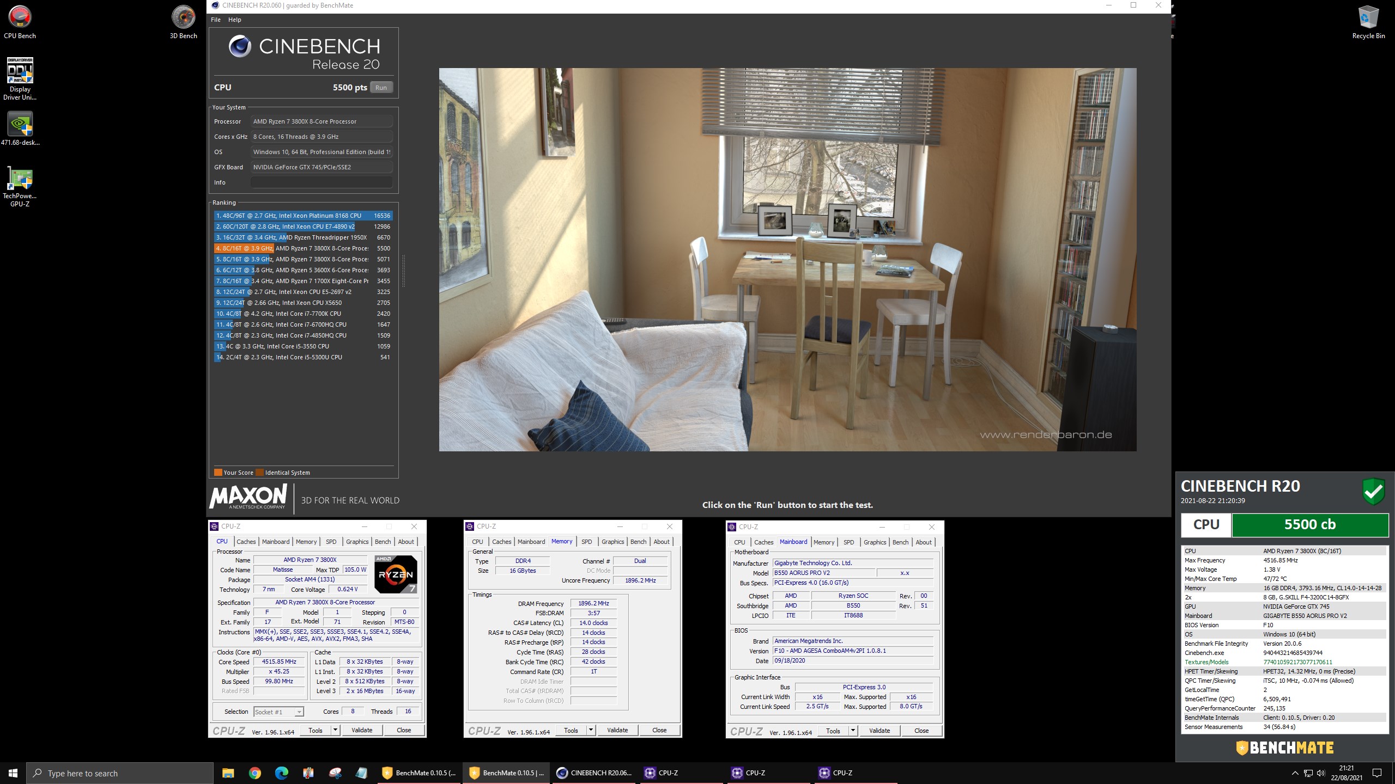Click the Info input field in Cinebench
The image size is (1395, 784).
[x=322, y=182]
